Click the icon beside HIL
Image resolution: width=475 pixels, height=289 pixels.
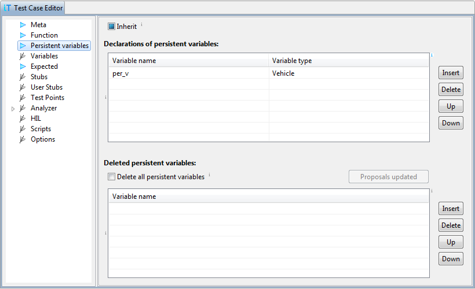click(23, 118)
